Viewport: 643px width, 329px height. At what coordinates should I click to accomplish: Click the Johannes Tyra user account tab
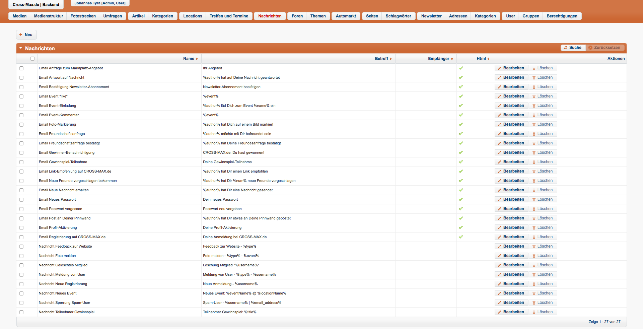click(100, 3)
